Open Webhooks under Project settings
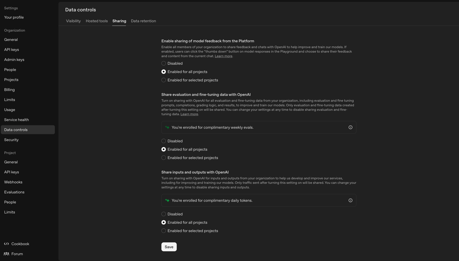Image resolution: width=459 pixels, height=261 pixels. [x=13, y=182]
